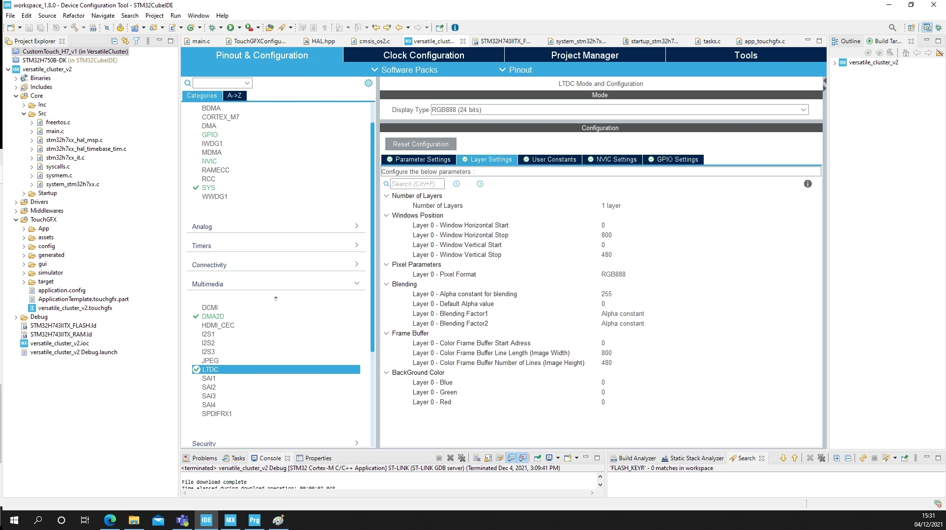Click the Remove All Terminated Launches icon
This screenshot has height=530, width=946.
[461, 458]
